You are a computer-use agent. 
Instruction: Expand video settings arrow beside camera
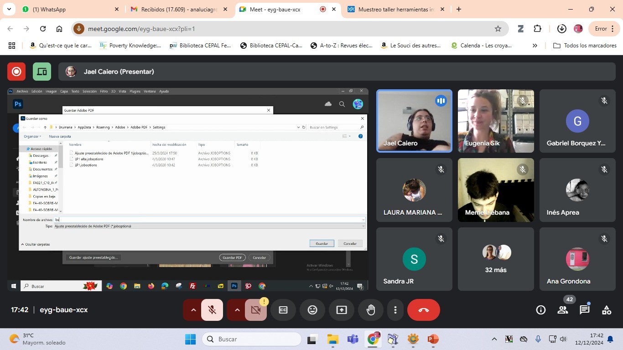tap(237, 310)
